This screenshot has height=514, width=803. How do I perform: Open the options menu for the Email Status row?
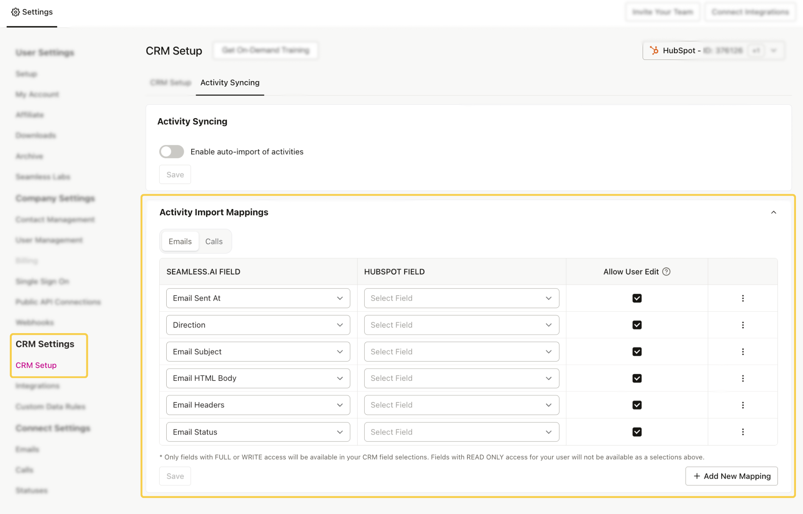[743, 432]
